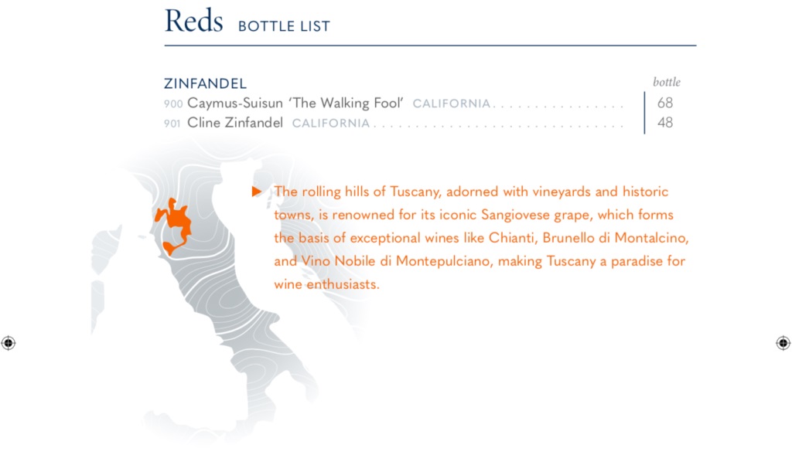792x455 pixels.
Task: Click the ZINFANDEL section heading
Action: click(205, 83)
